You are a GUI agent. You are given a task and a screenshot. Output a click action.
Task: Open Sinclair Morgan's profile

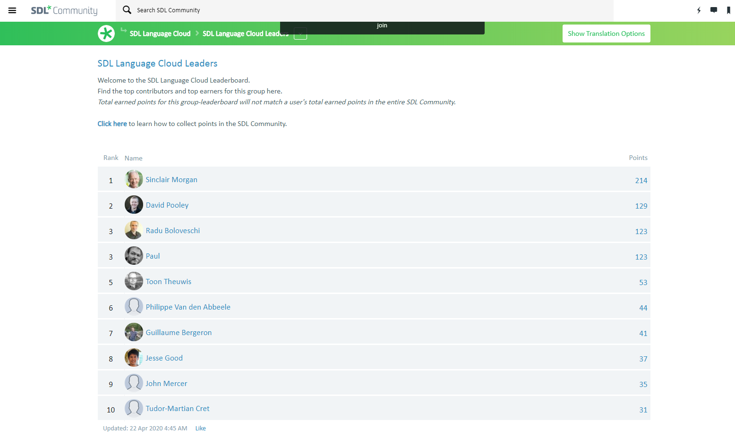pyautogui.click(x=171, y=180)
